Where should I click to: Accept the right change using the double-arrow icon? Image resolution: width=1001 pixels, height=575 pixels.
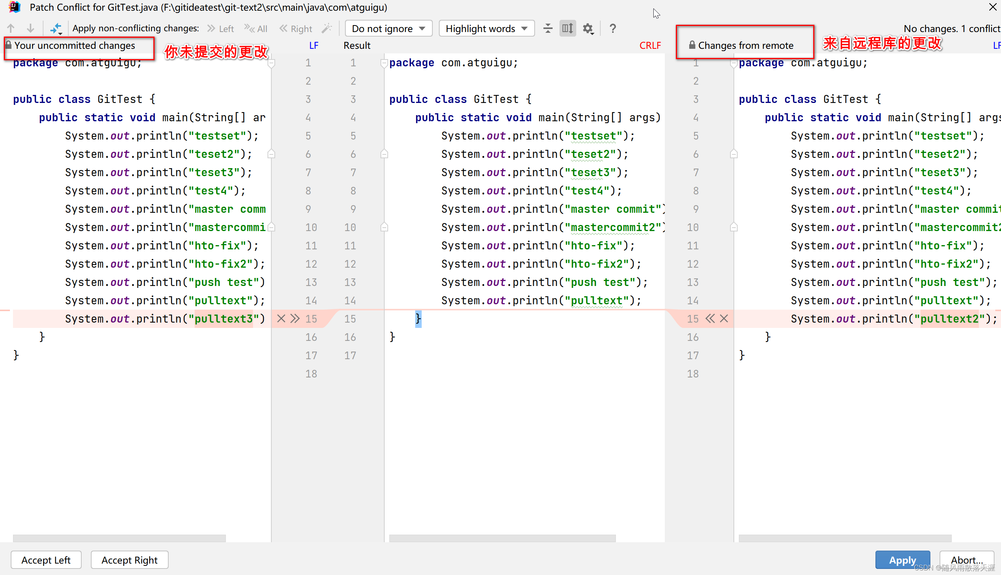click(710, 318)
